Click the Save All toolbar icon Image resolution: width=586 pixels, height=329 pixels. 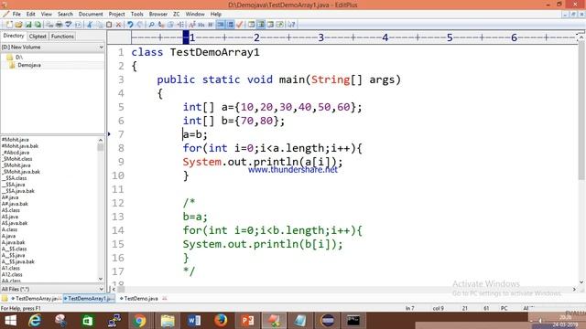tap(38, 25)
